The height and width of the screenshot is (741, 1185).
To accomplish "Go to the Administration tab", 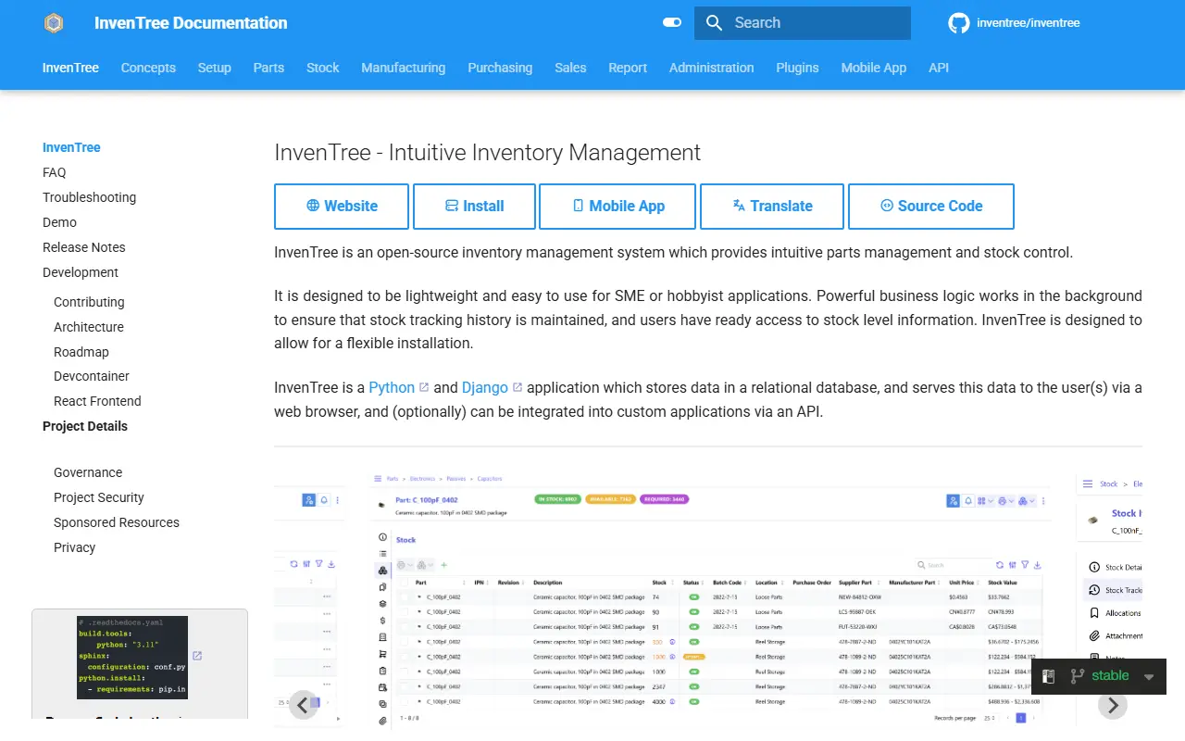I will [x=712, y=68].
